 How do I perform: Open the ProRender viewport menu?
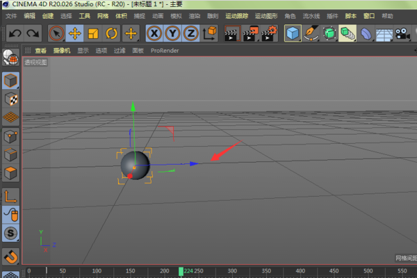click(165, 51)
